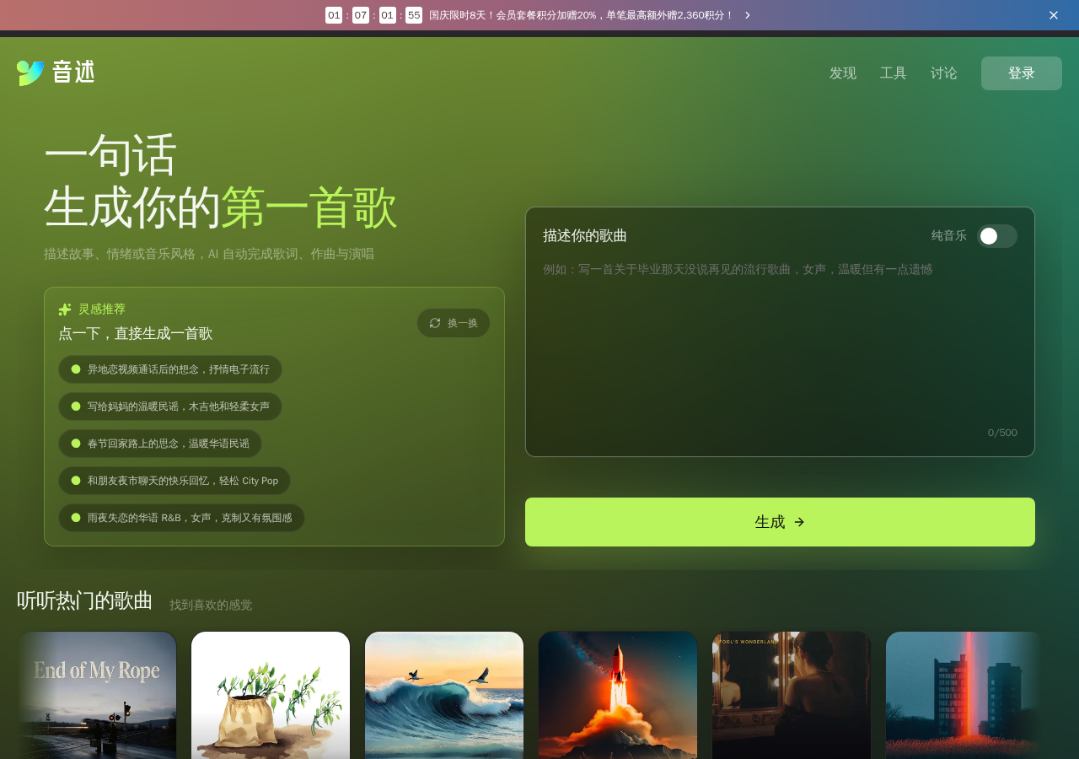Open the potted plant sack song cover
Image resolution: width=1079 pixels, height=759 pixels.
(x=271, y=696)
